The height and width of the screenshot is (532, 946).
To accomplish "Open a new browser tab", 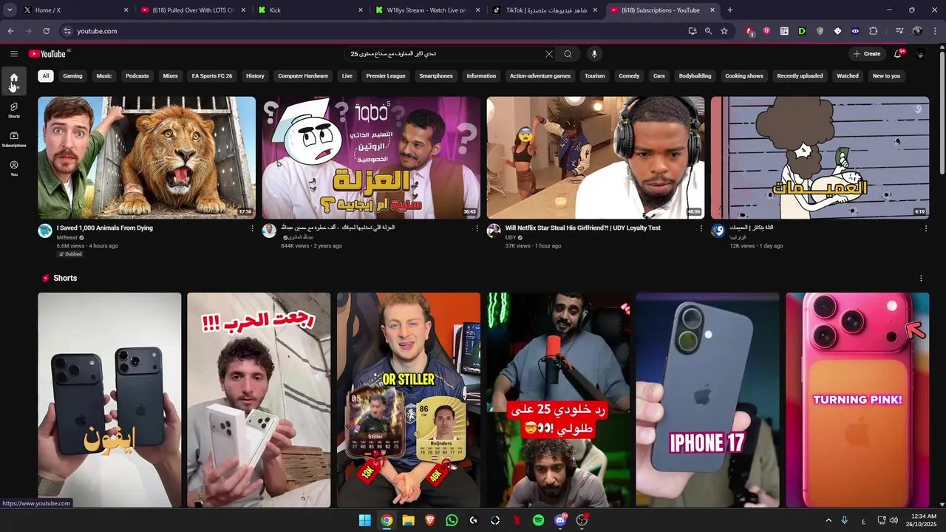I will [730, 10].
